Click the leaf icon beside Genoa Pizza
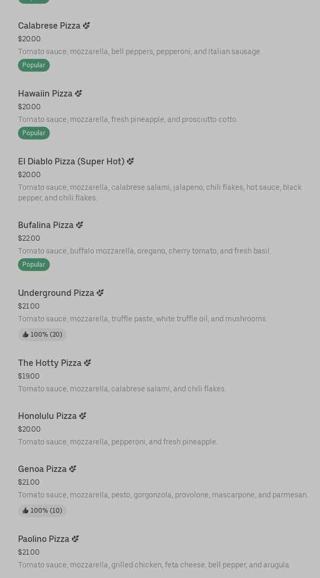 point(73,469)
